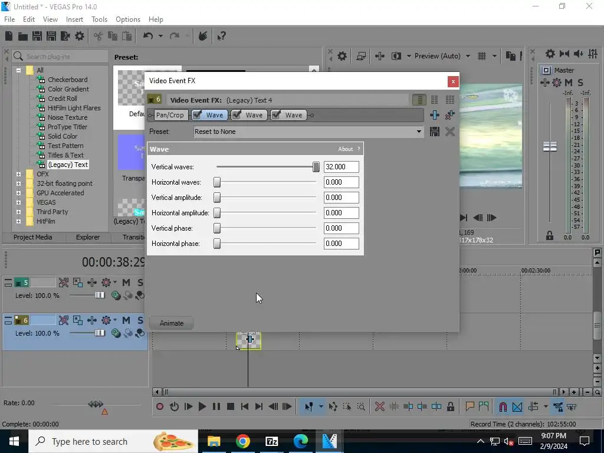The height and width of the screenshot is (453, 604).
Task: Switch to the Project Media tab
Action: 33,237
